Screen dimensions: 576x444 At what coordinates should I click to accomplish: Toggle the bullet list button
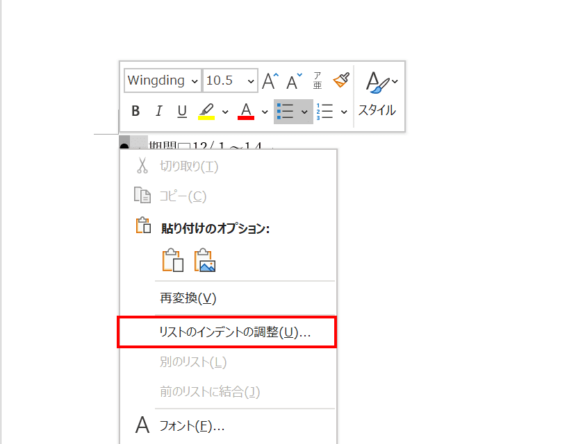coord(286,111)
